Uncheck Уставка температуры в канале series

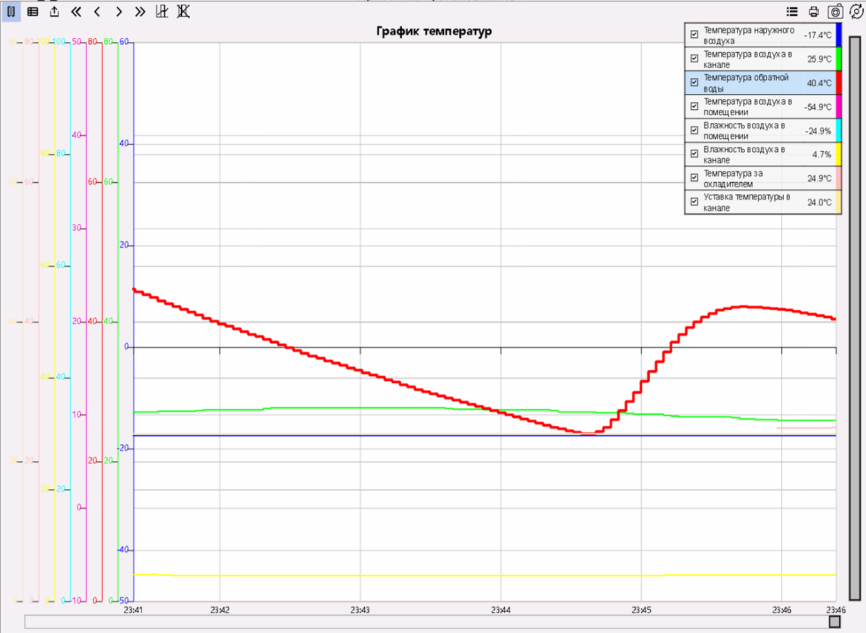click(694, 202)
